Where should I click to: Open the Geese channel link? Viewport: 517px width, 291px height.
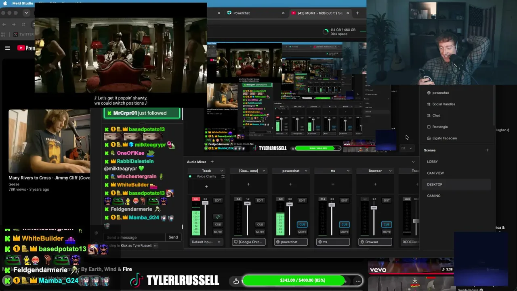click(14, 184)
